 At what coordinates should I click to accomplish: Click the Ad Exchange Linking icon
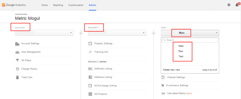point(90,86)
